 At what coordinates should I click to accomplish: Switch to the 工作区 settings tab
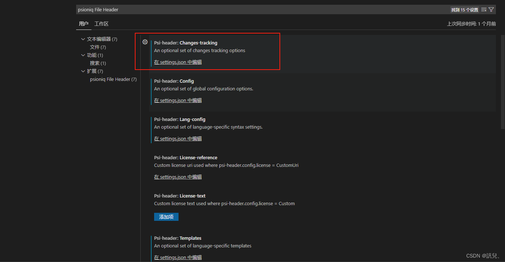[x=101, y=24]
